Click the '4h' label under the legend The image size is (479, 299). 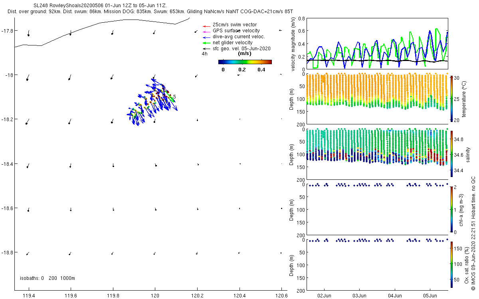[205, 53]
